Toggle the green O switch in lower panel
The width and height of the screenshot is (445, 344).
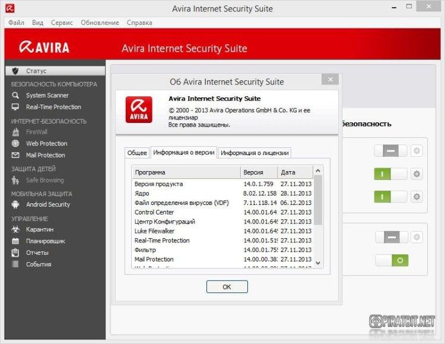[392, 260]
